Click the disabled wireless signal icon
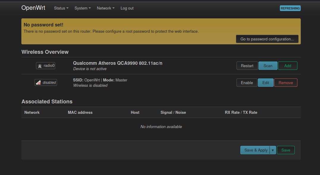Screen dimensions: 320x175 pyautogui.click(x=38, y=83)
